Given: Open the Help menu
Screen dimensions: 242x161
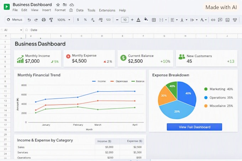Looking at the screenshot, I should 122,10.
